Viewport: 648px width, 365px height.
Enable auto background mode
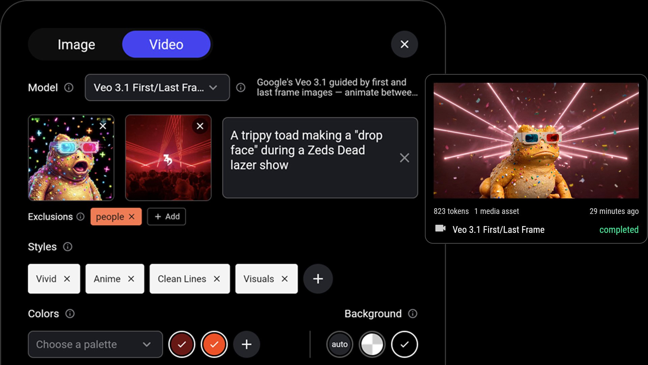[340, 344]
